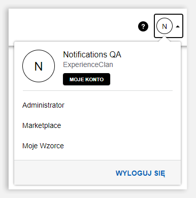Click the letter N inside the big avatar
The image size is (196, 198).
(39, 67)
